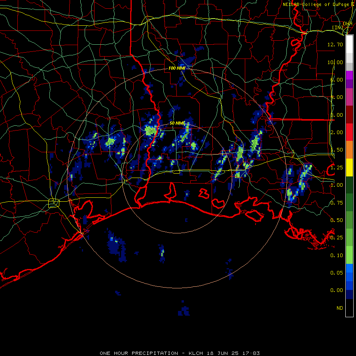Select the black ND legend swatch
The height and width of the screenshot is (356, 356).
(349, 308)
